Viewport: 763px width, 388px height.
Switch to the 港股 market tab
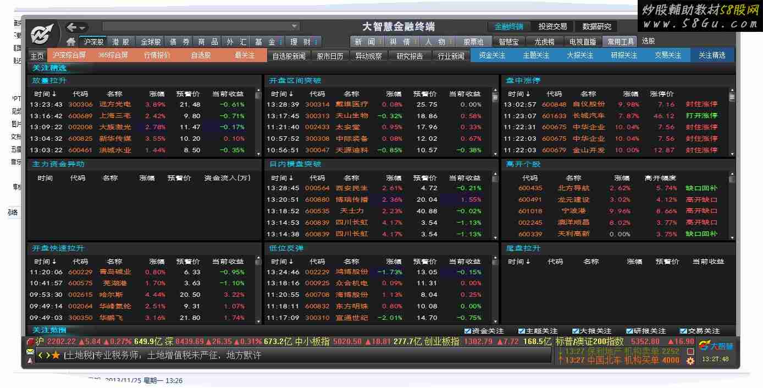pyautogui.click(x=120, y=42)
